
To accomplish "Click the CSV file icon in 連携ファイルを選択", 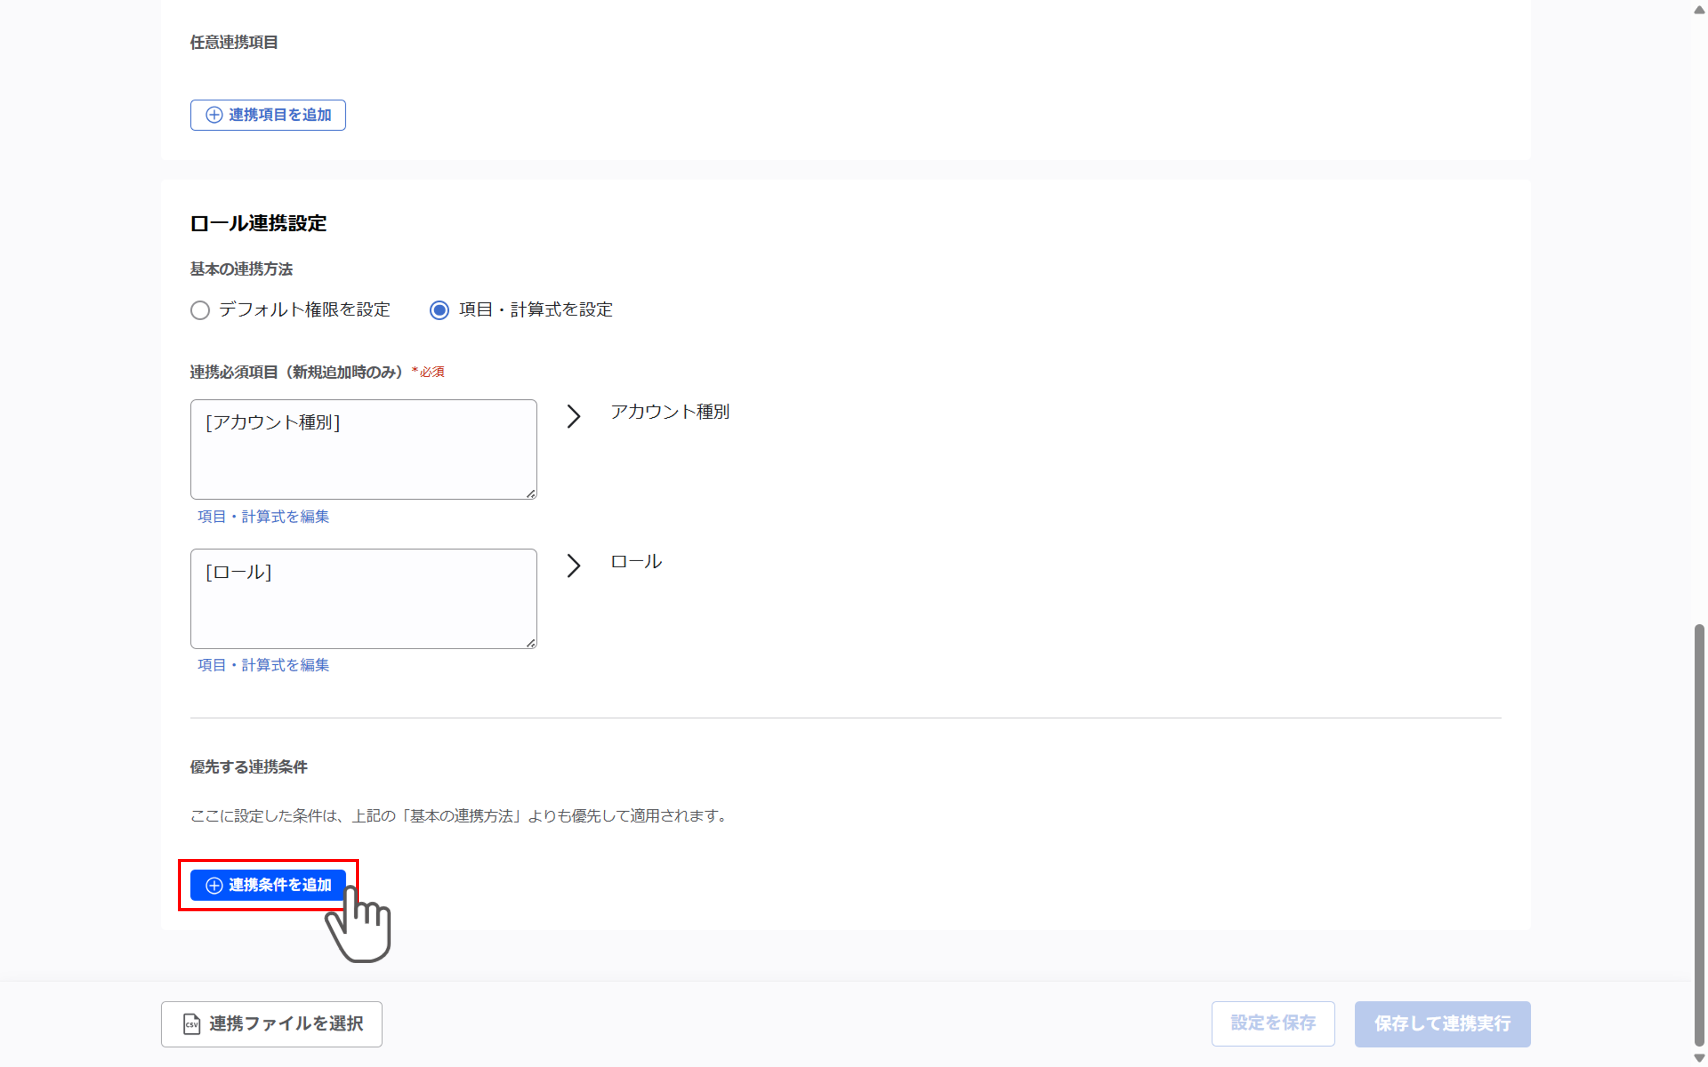I will 191,1024.
